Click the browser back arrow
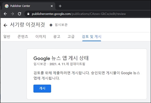The width and height of the screenshot is (151, 103). click(x=5, y=14)
